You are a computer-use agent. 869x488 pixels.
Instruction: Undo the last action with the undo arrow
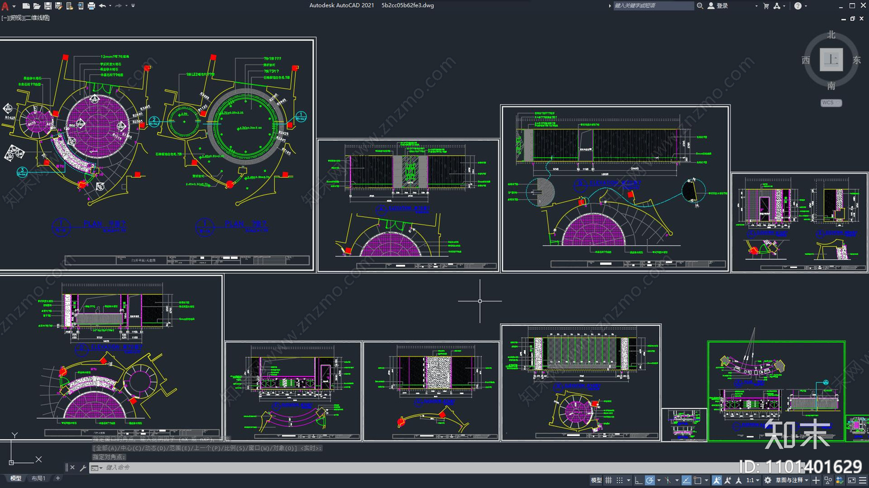click(102, 6)
